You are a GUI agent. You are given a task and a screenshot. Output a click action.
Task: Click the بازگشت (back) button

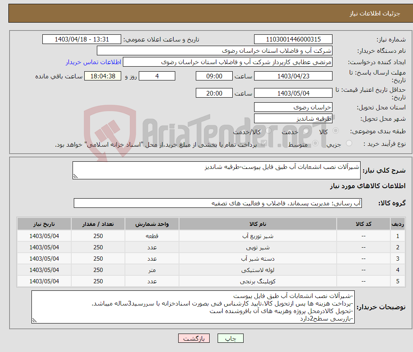(x=194, y=338)
